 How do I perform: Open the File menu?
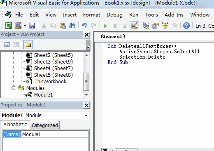[19, 15]
